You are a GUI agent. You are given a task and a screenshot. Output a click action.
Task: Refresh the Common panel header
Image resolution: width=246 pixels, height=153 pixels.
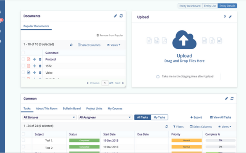[x=232, y=98]
